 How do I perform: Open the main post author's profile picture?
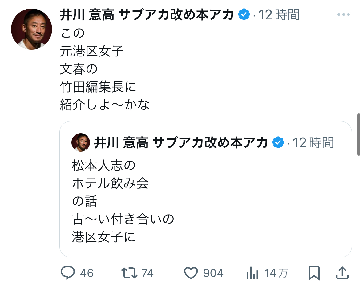[31, 29]
